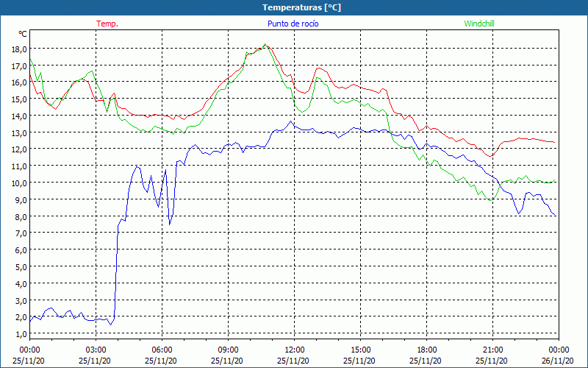Select the 15,0 y-axis label
This screenshot has width=588, height=368.
pos(19,99)
